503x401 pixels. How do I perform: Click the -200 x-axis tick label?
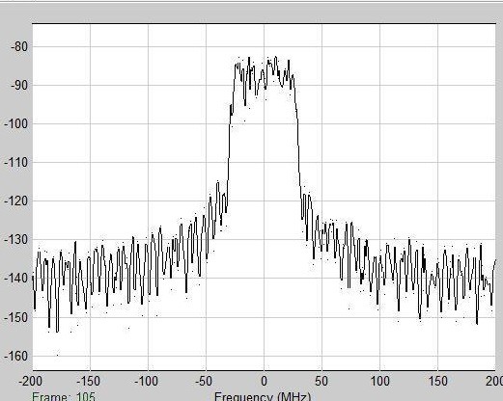30,382
